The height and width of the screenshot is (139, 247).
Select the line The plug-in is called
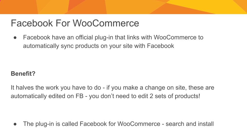point(118,124)
